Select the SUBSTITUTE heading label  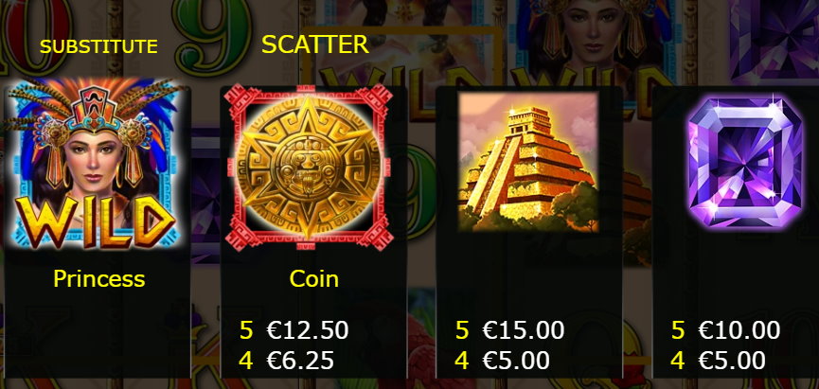click(x=98, y=46)
